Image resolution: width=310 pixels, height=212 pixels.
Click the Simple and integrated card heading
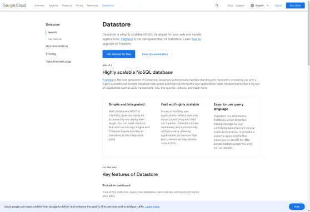(127, 104)
